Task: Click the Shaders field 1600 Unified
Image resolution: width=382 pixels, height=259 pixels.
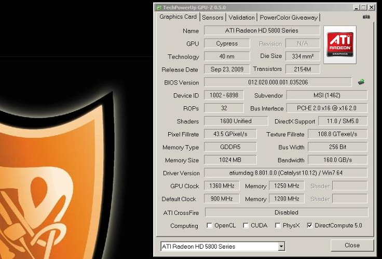Action: tap(236, 121)
